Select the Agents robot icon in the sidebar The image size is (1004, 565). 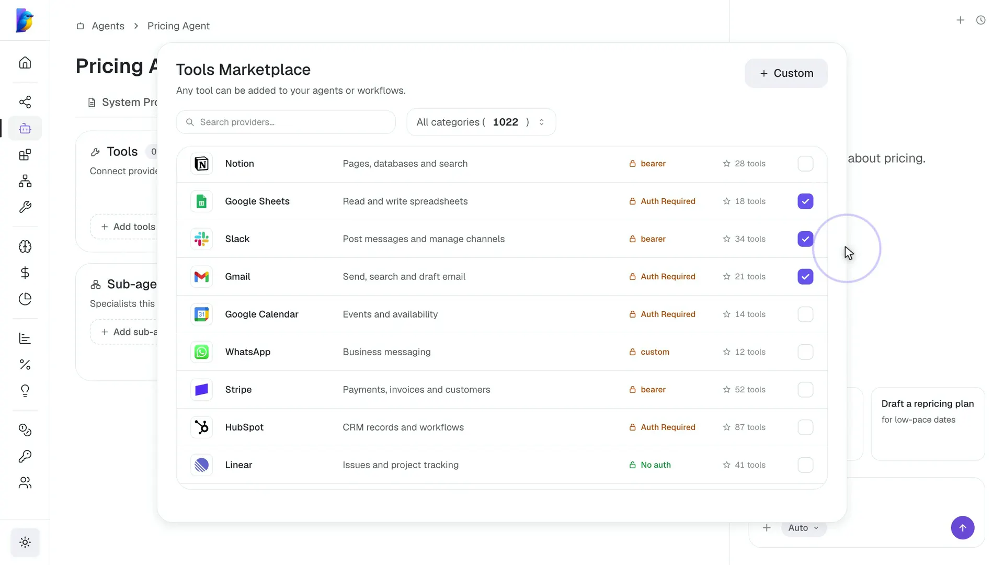coord(25,128)
